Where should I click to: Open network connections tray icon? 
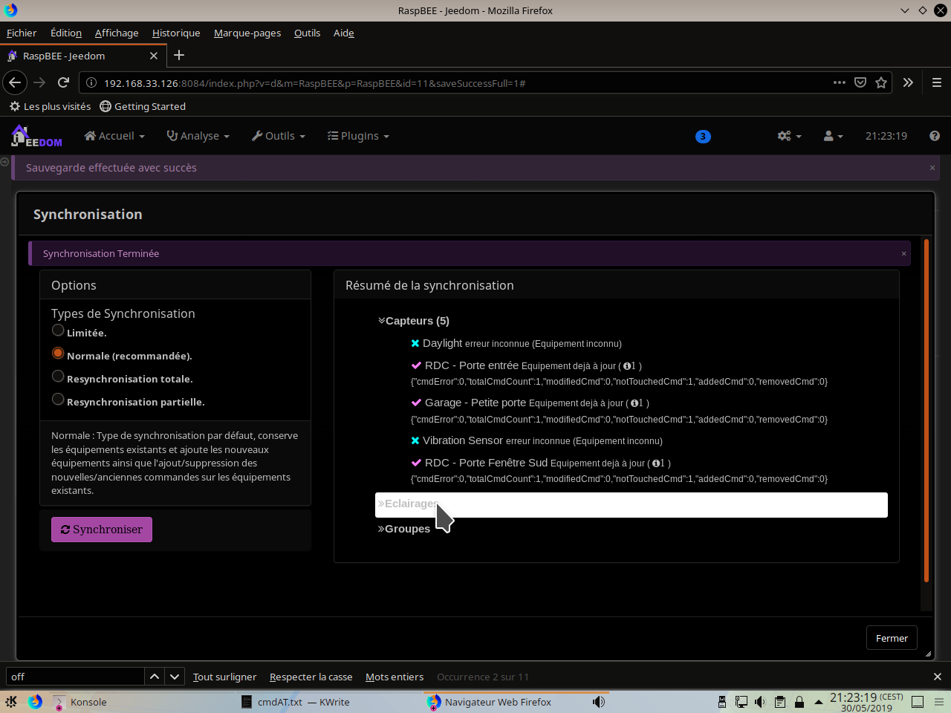pyautogui.click(x=741, y=702)
